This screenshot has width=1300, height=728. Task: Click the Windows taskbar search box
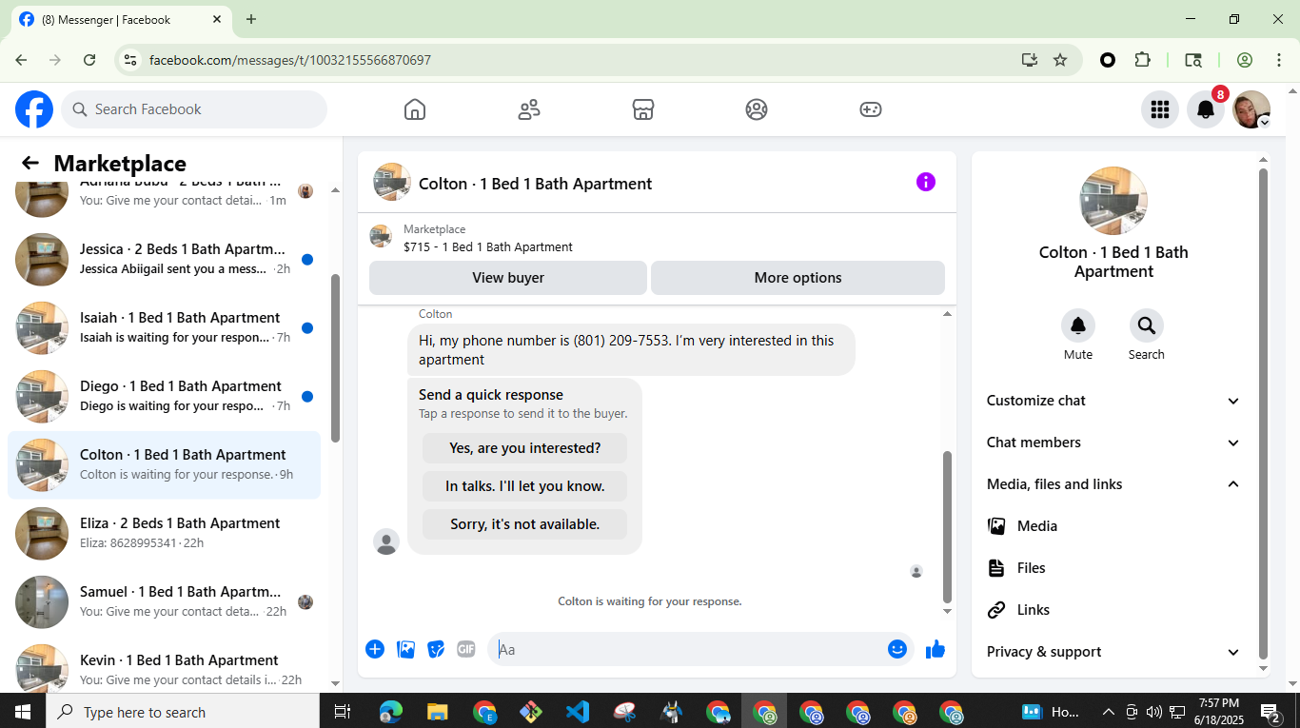click(x=183, y=712)
